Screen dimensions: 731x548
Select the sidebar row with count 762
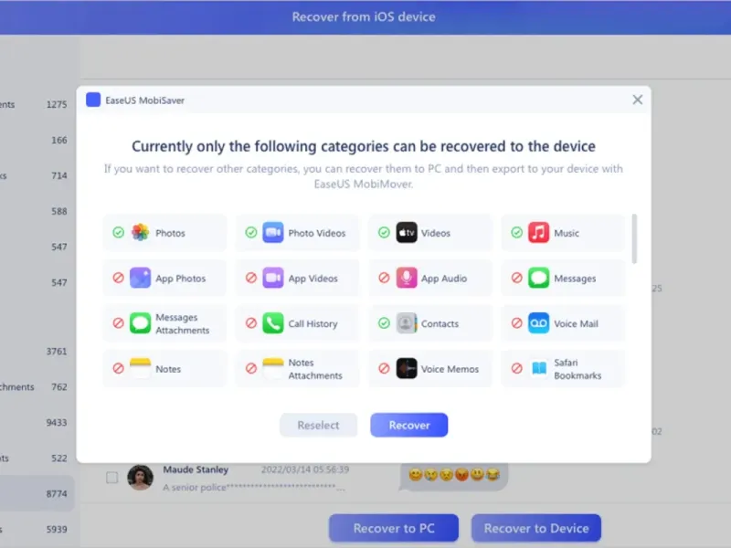tap(37, 386)
